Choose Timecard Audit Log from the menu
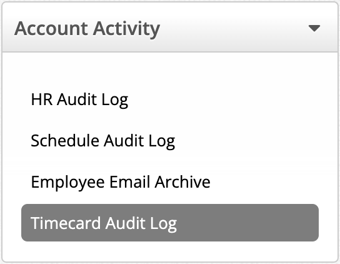Image resolution: width=340 pixels, height=264 pixels. (x=170, y=223)
